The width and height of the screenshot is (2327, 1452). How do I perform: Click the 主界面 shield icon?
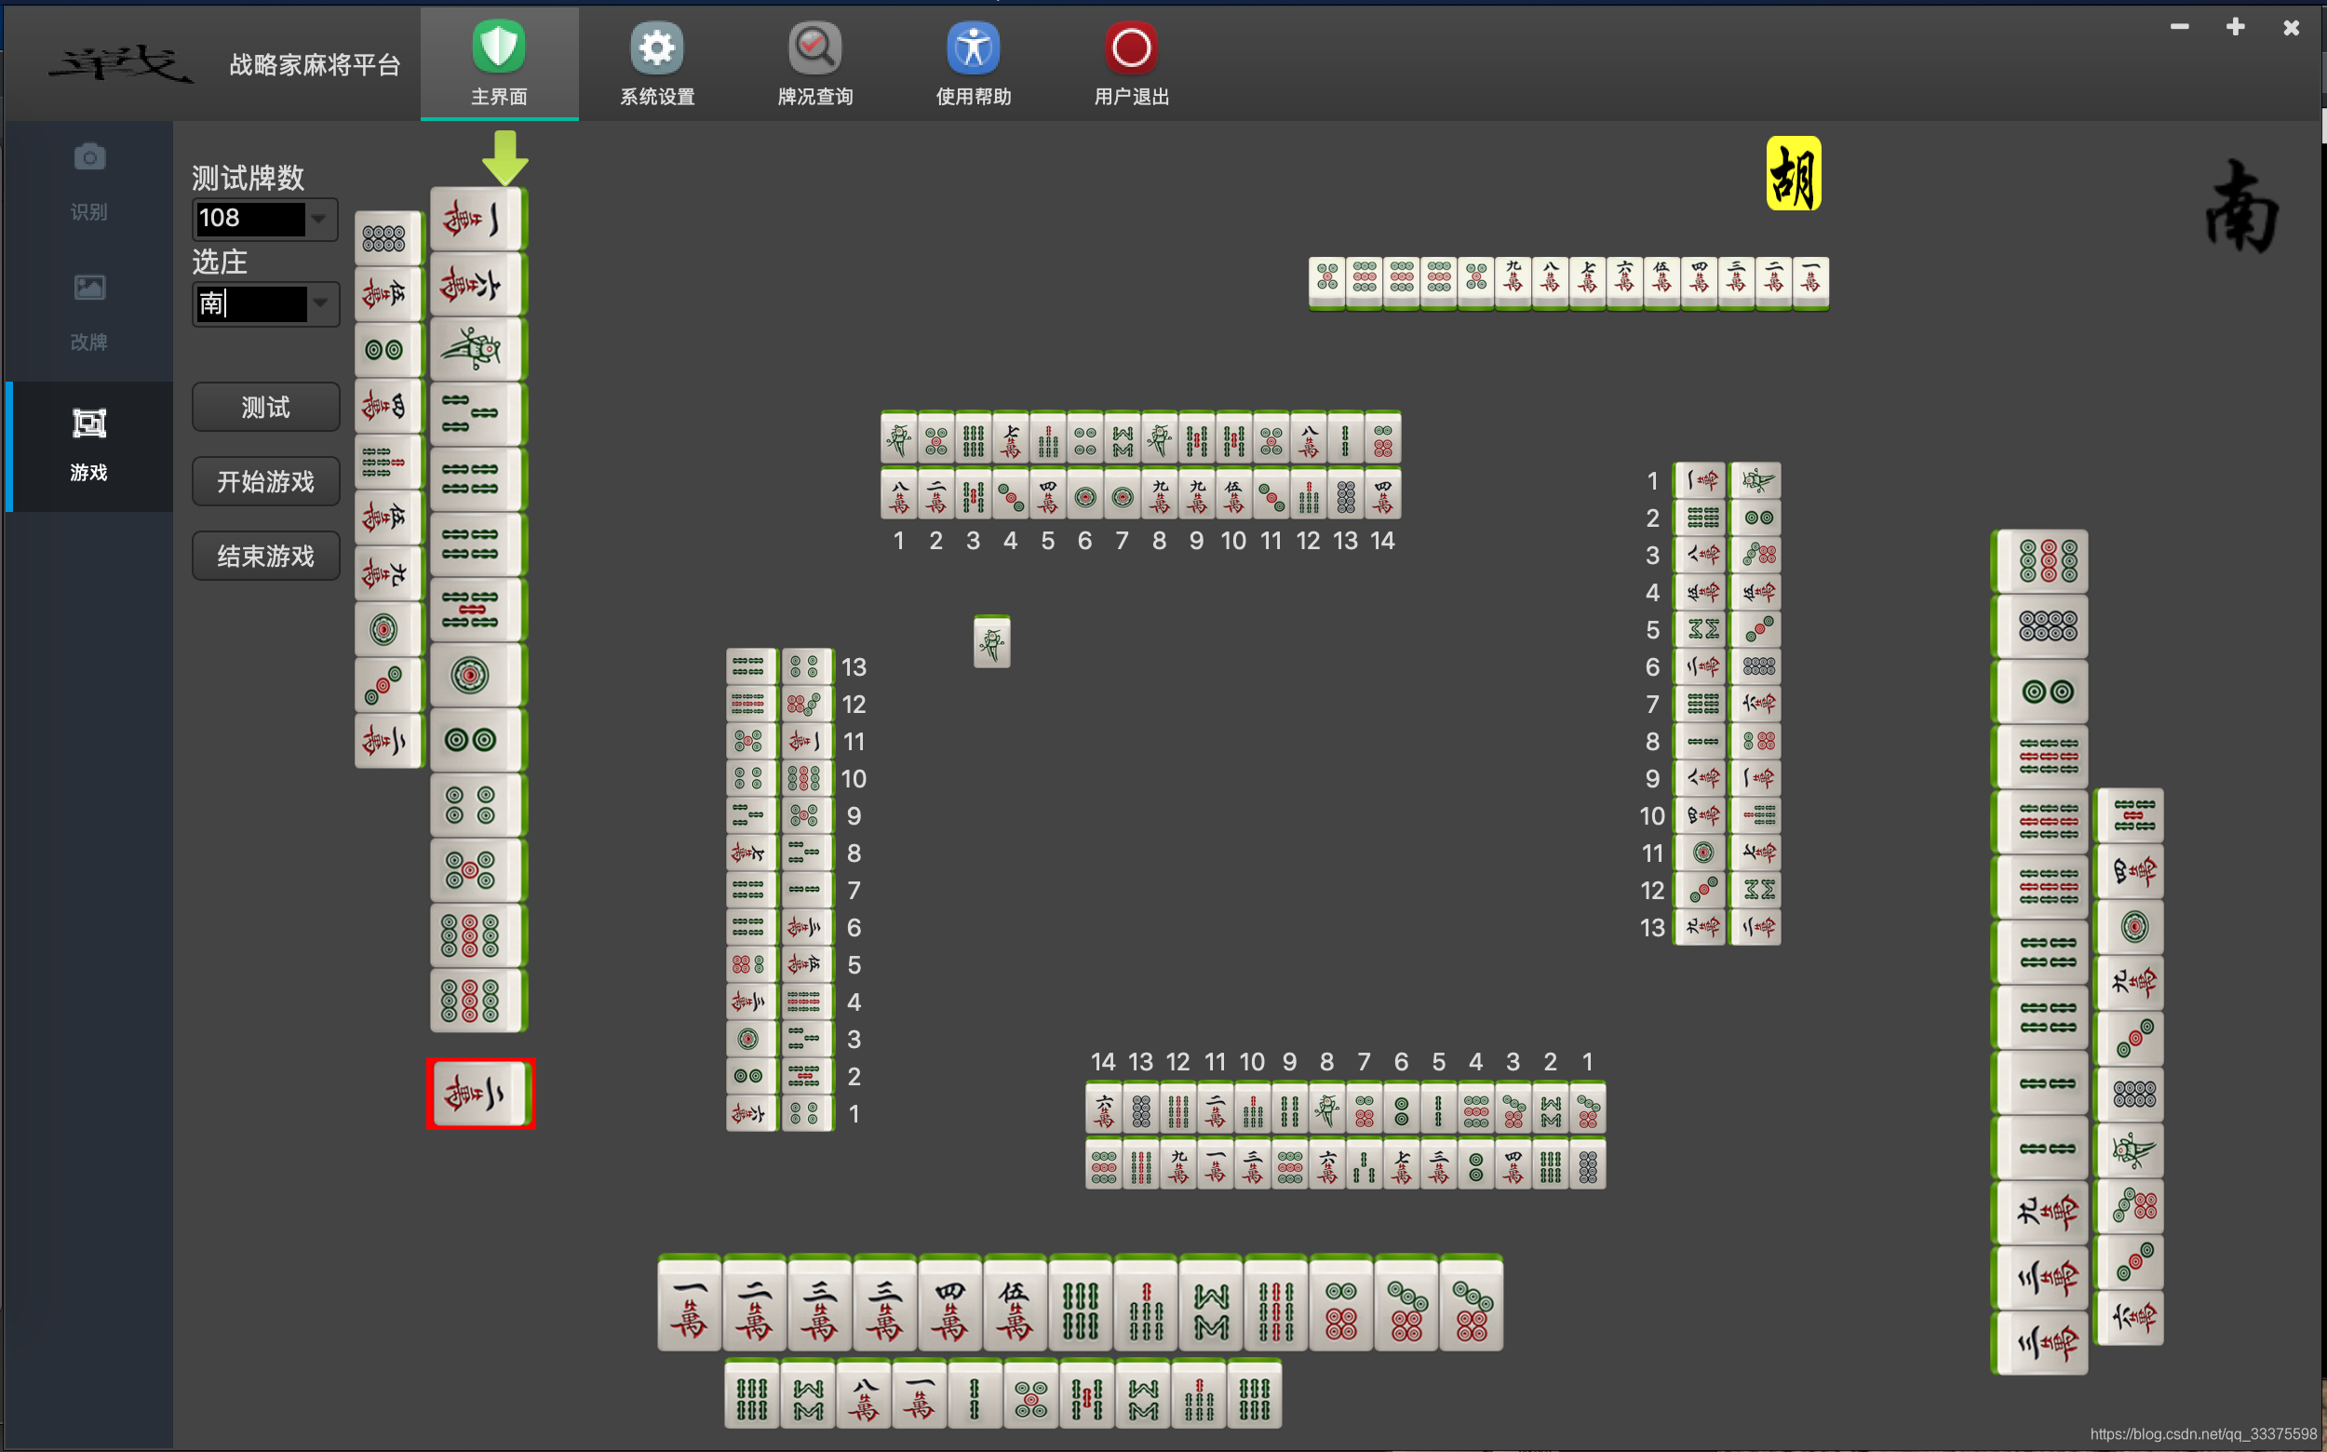point(498,48)
